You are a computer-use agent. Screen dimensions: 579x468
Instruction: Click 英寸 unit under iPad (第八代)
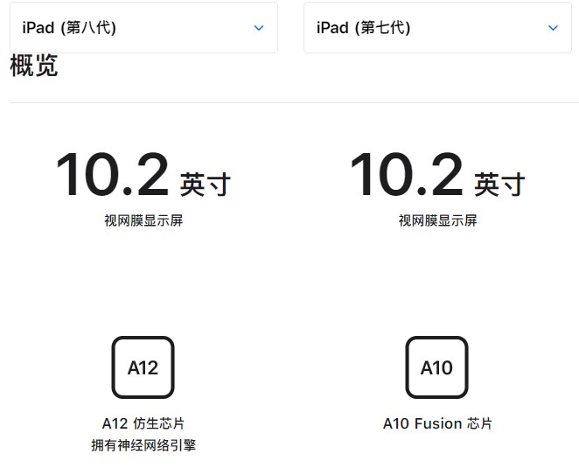click(x=206, y=184)
